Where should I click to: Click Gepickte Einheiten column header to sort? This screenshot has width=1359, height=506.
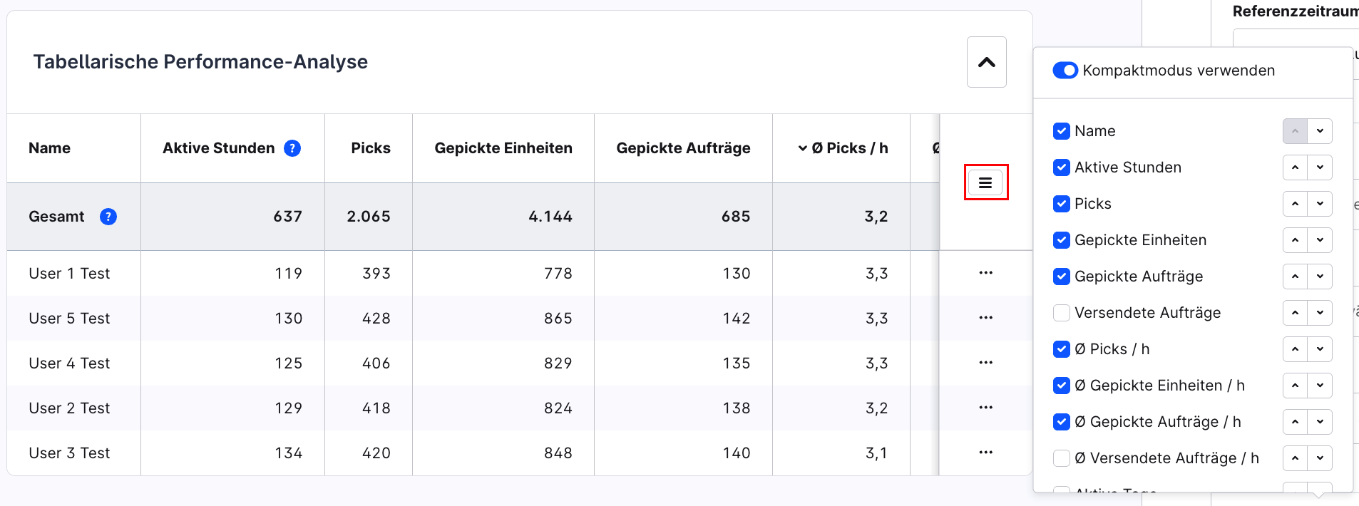tap(503, 148)
